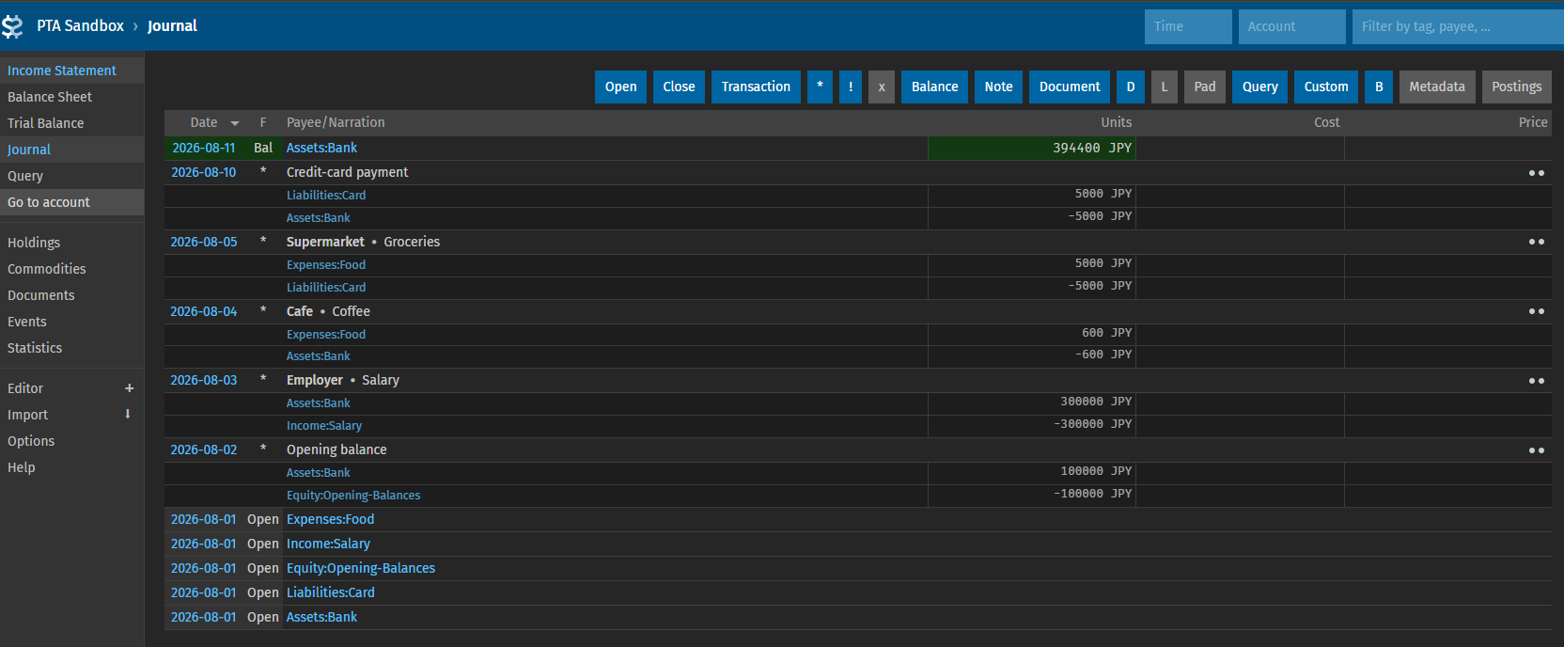Click the Fava logo icon

click(x=12, y=26)
